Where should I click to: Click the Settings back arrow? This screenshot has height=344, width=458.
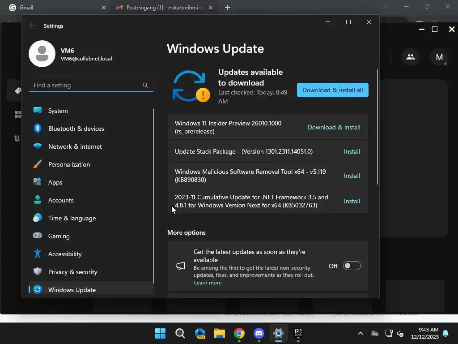[x=32, y=26]
